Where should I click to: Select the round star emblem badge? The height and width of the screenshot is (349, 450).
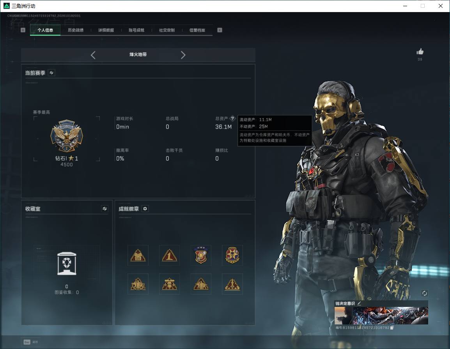232,255
